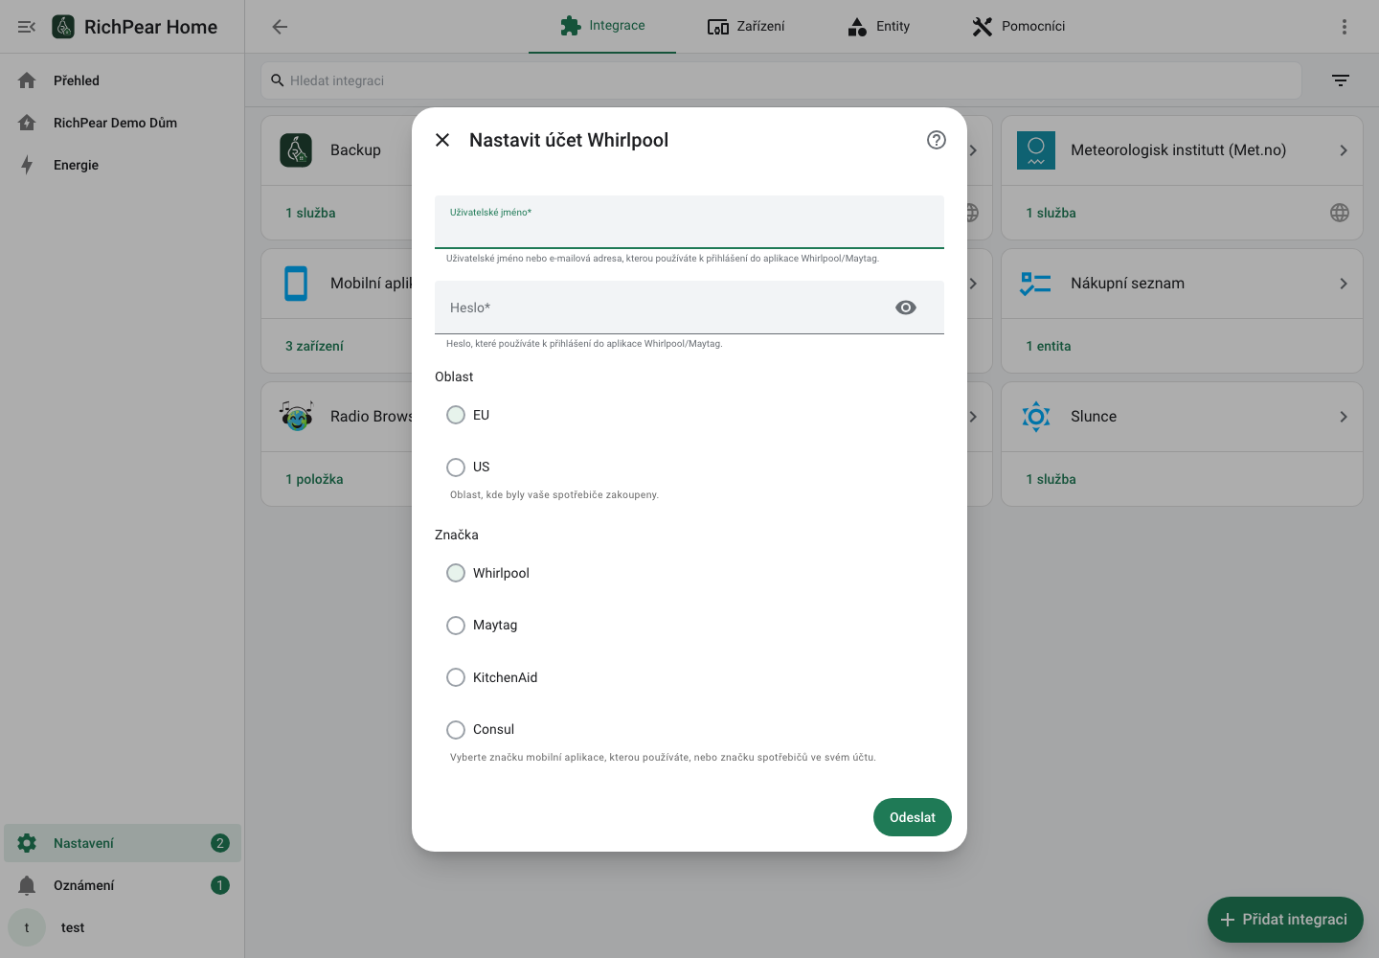Focus the Hledat integraci search box
Image resolution: width=1379 pixels, height=958 pixels.
pos(781,80)
